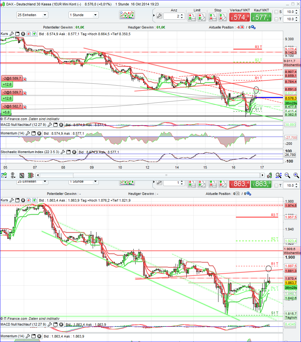The image size is (301, 342).
Task: Enable the S checkbox near order controls
Action: 276,12
